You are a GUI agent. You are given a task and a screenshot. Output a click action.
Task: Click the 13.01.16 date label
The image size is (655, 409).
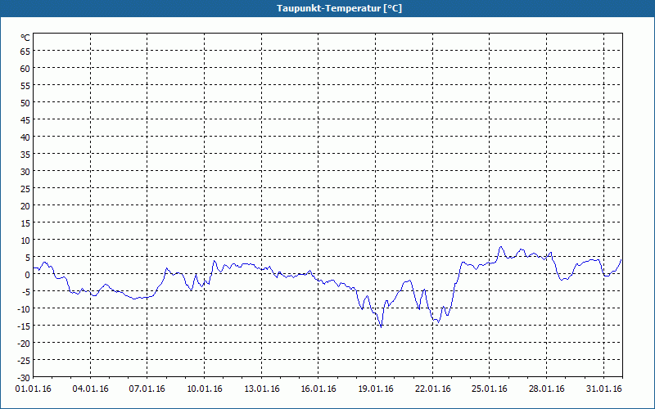click(x=261, y=389)
